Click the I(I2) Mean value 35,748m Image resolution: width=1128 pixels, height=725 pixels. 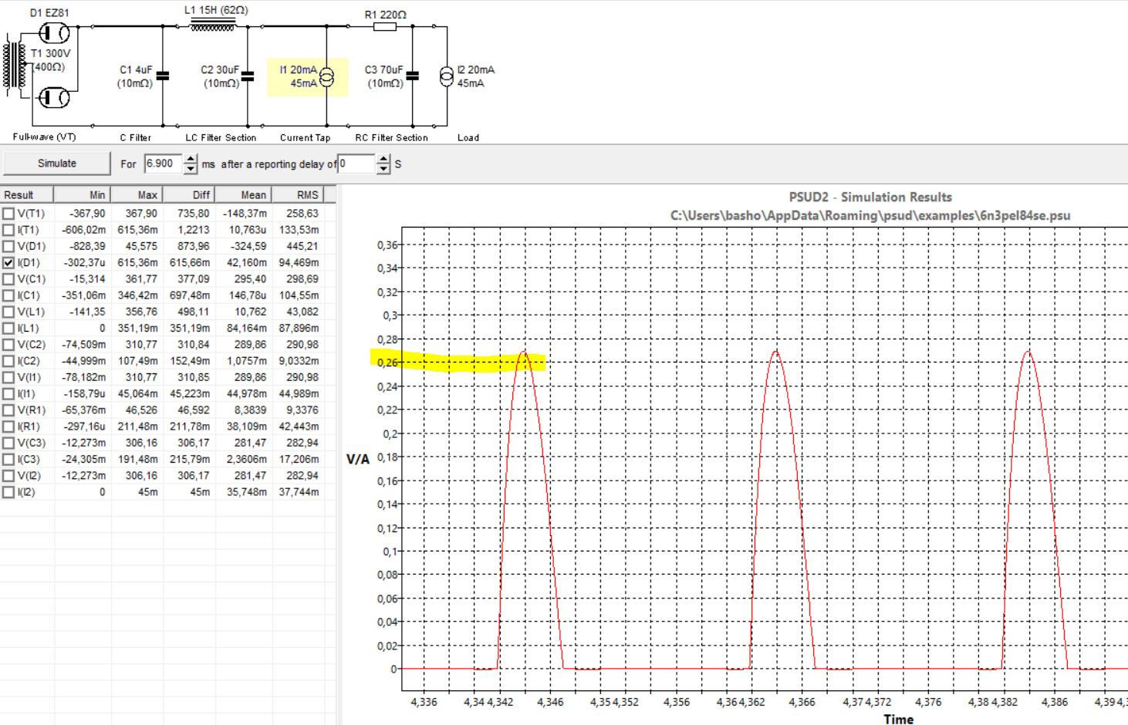247,492
